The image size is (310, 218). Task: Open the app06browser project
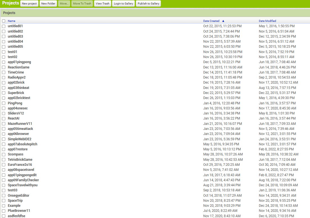(x=18, y=134)
